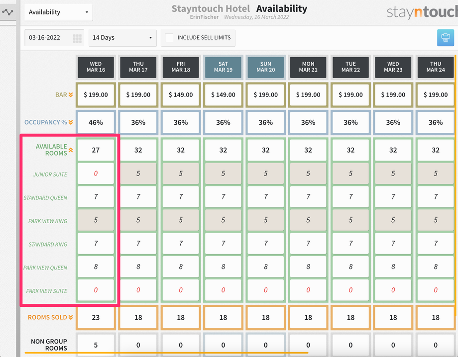Click the PARK VIEW QUEEN room type label
The width and height of the screenshot is (458, 357).
(45, 268)
